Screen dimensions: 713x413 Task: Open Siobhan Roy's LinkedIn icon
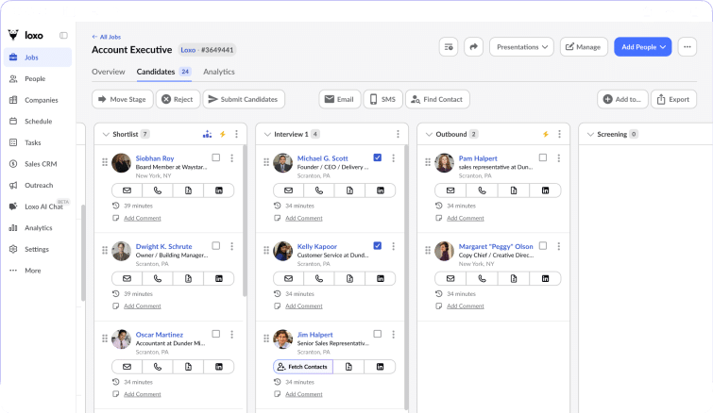point(219,190)
